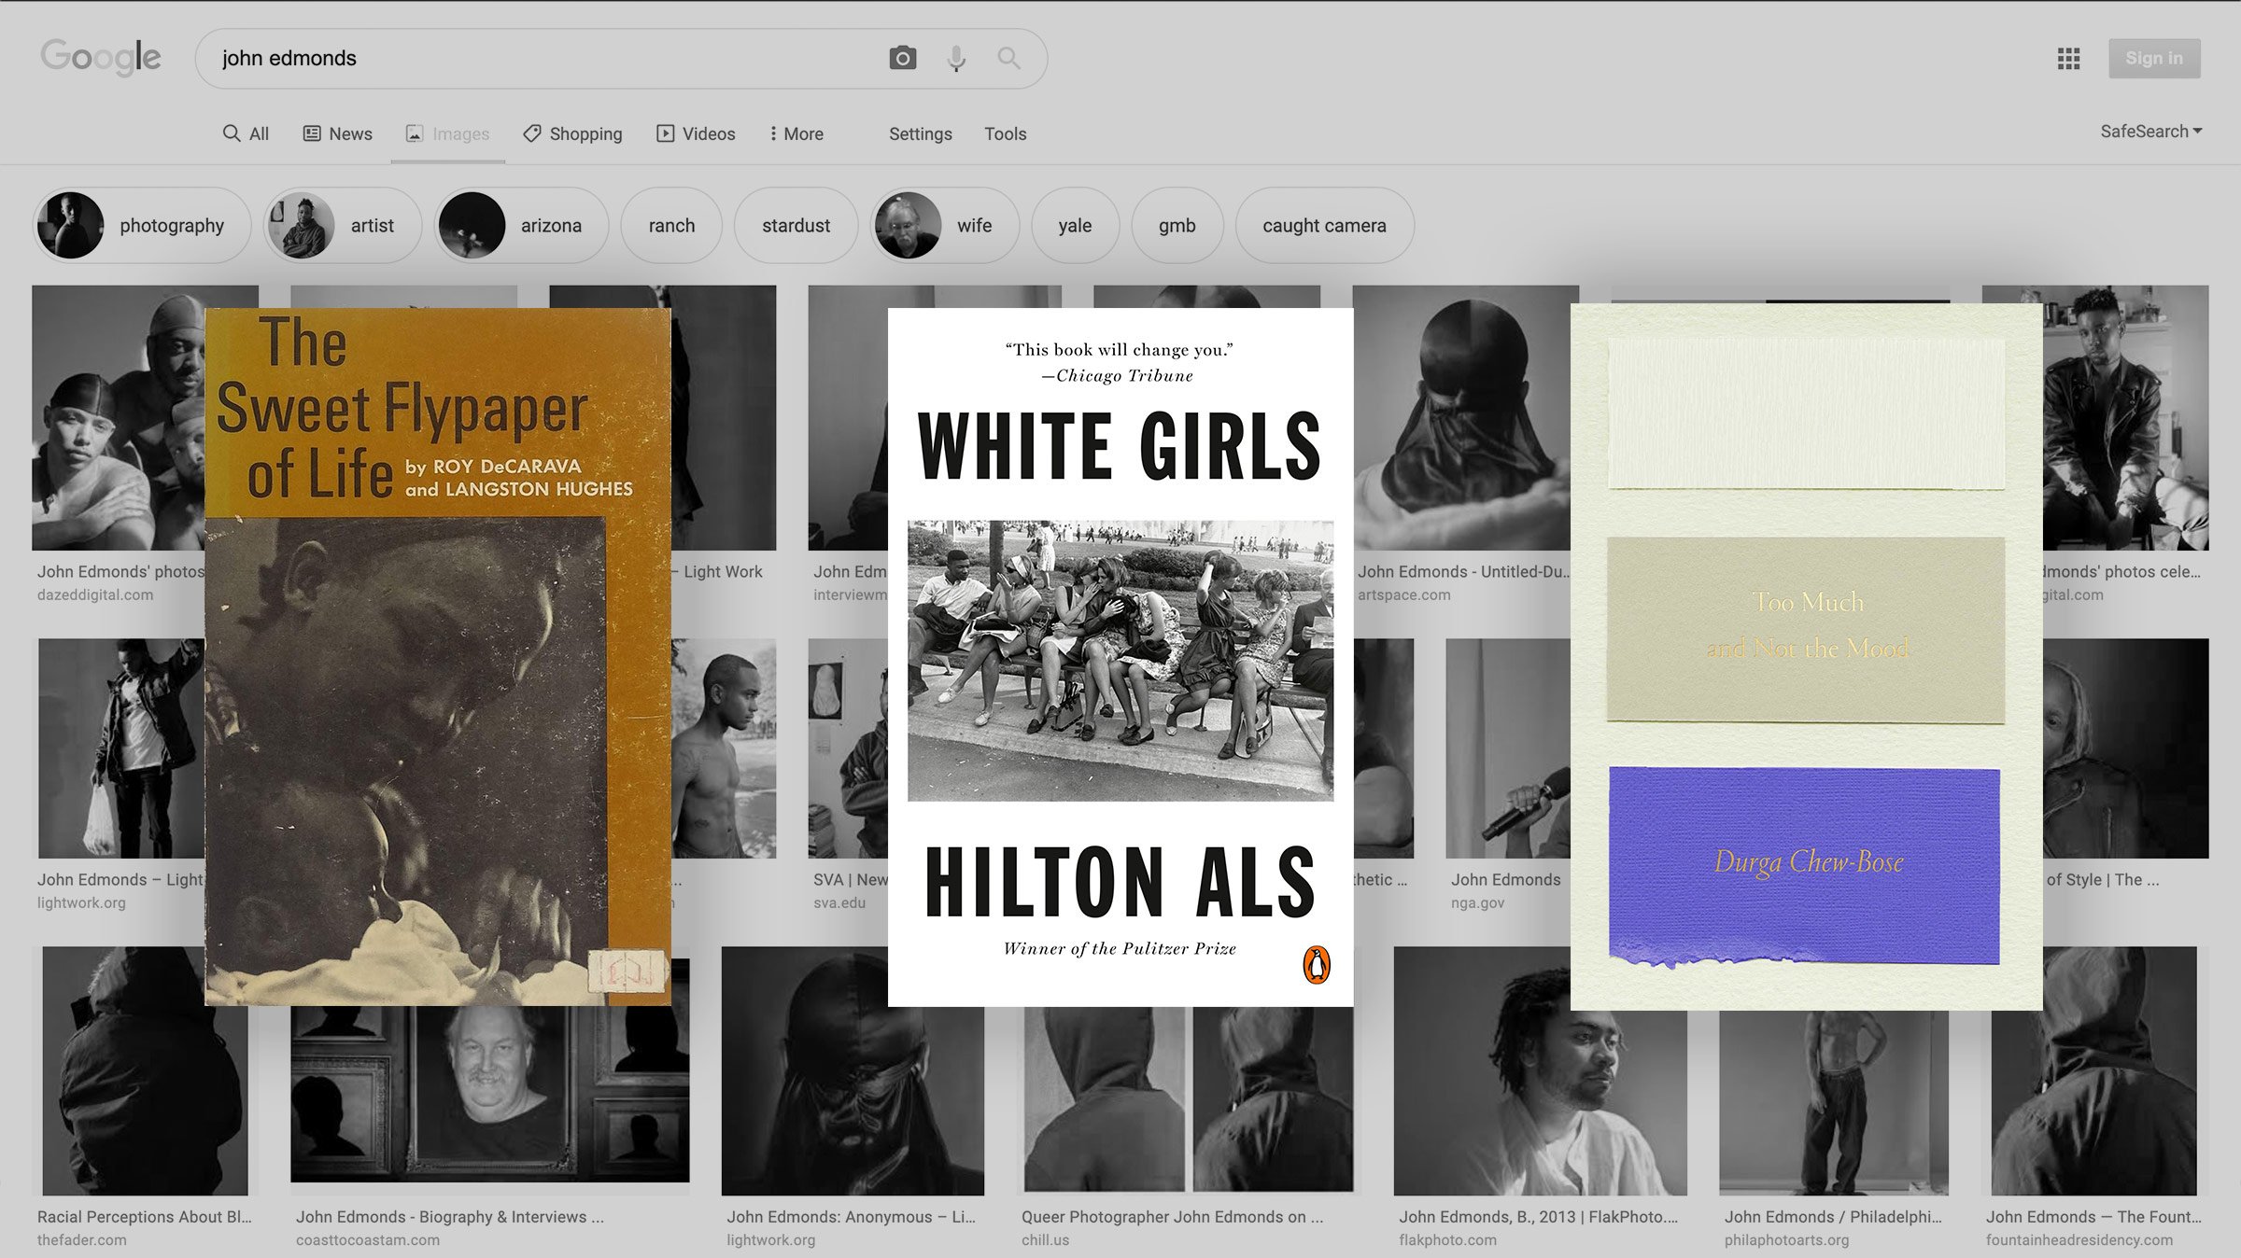Click the magnifier search button
The width and height of the screenshot is (2241, 1258).
click(1008, 58)
